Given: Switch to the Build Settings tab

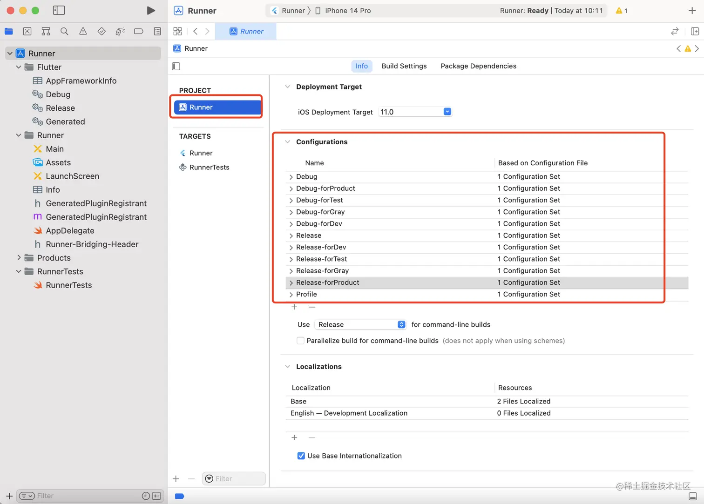Looking at the screenshot, I should pyautogui.click(x=404, y=66).
